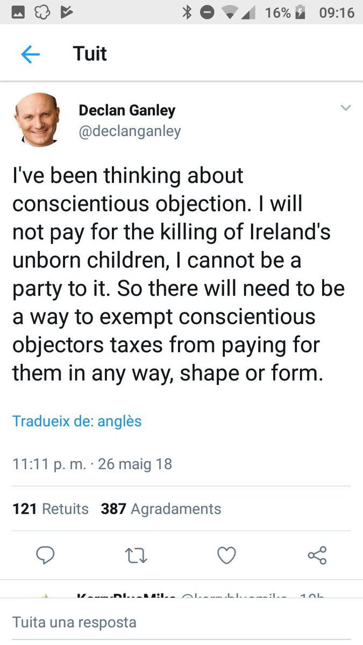Tap the battery 16% status indicator
Viewport: 363px width, 645px height.
[x=285, y=13]
